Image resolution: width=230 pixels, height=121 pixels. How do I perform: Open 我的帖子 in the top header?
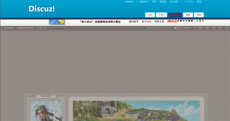[x=144, y=2]
